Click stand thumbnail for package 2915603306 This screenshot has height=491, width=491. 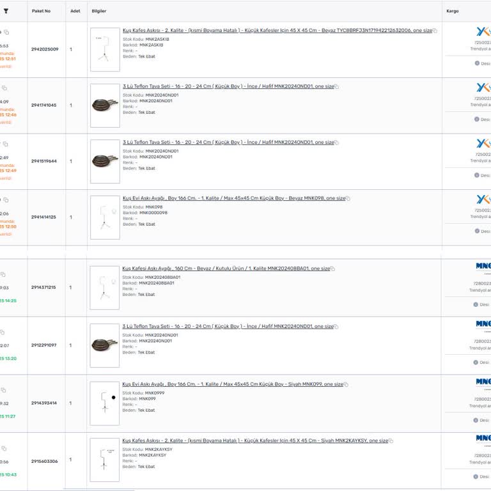105,460
